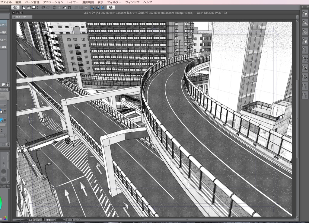Open the 表示 menu

click(x=100, y=2)
